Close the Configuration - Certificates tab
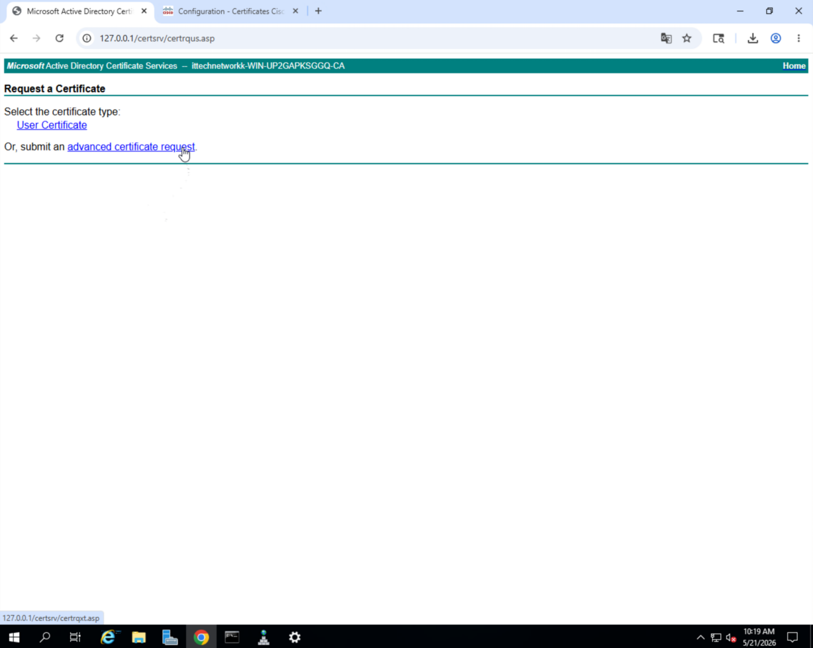 coord(295,11)
